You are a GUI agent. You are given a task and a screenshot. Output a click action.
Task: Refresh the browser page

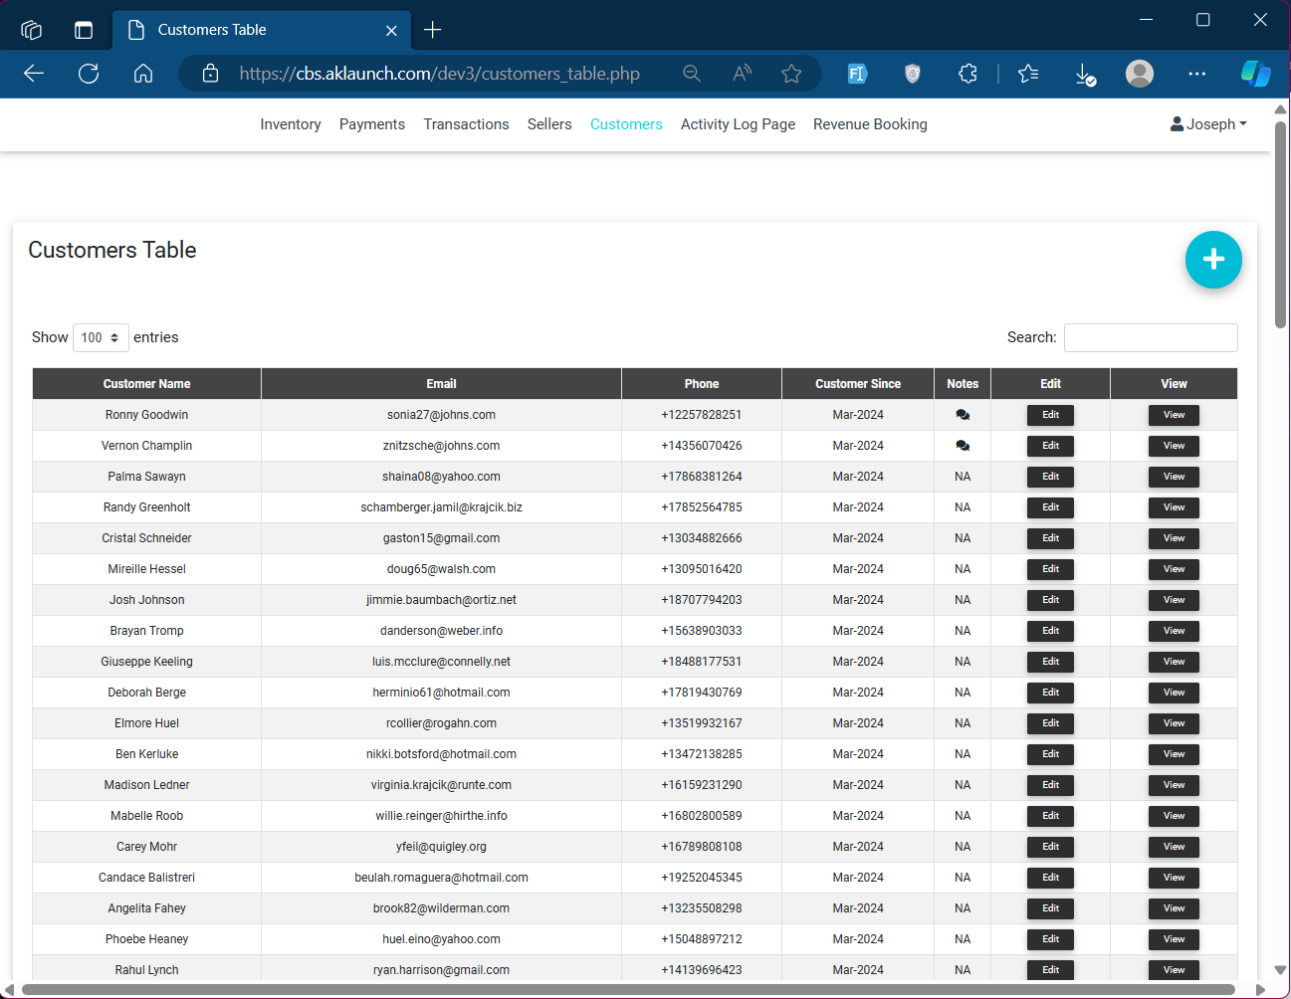click(89, 74)
